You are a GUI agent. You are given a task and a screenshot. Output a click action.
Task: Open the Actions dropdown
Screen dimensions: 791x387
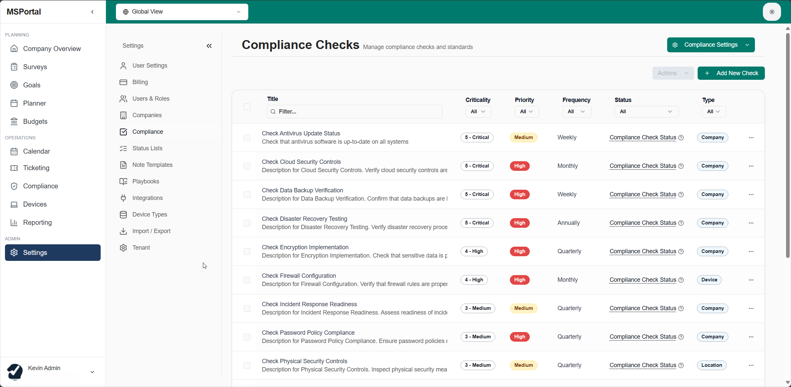(x=673, y=73)
